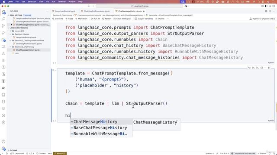Open the Run and Debug view
This screenshot has width=277, height=155.
(3, 33)
